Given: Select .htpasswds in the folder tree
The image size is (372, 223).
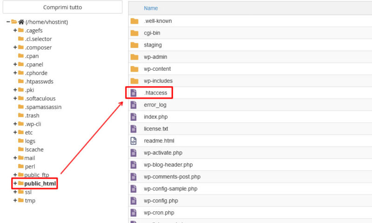Looking at the screenshot, I should (39, 81).
